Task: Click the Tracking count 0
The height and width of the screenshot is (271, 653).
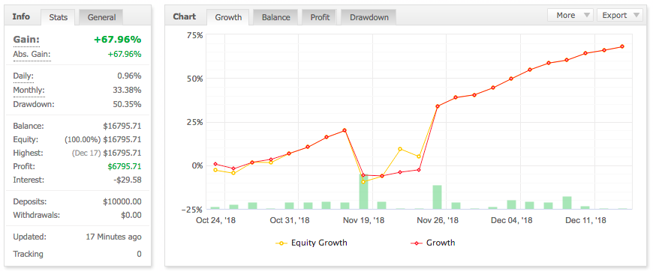Action: [139, 254]
